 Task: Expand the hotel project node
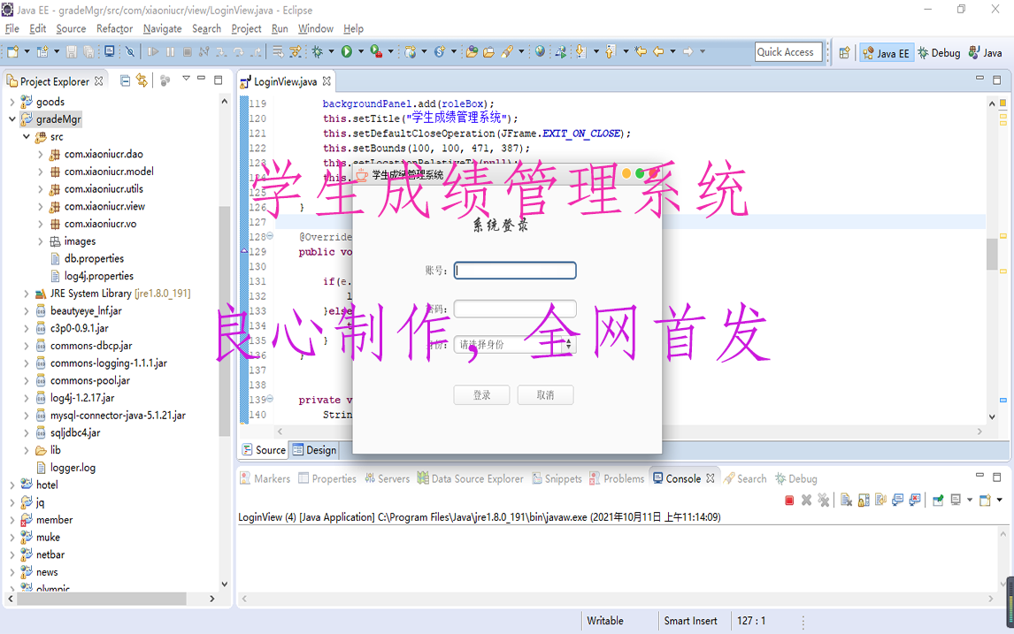pos(12,485)
